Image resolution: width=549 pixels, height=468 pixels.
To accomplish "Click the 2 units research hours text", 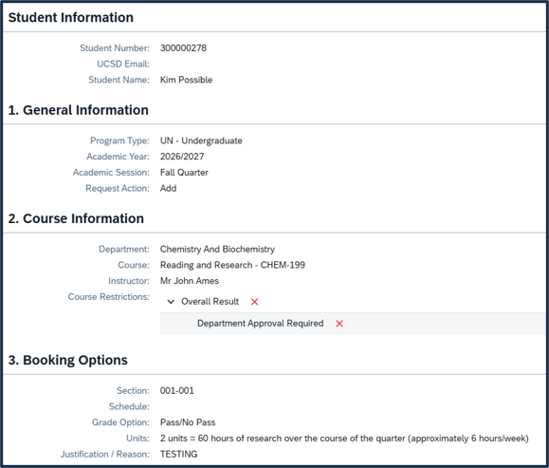I will (344, 439).
